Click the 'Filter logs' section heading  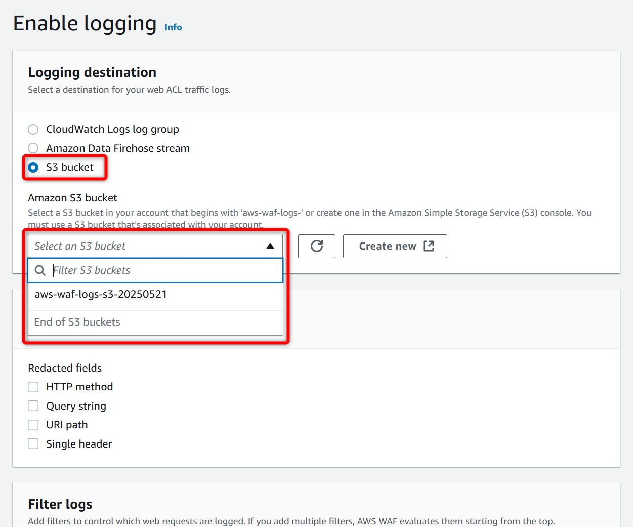click(x=60, y=504)
